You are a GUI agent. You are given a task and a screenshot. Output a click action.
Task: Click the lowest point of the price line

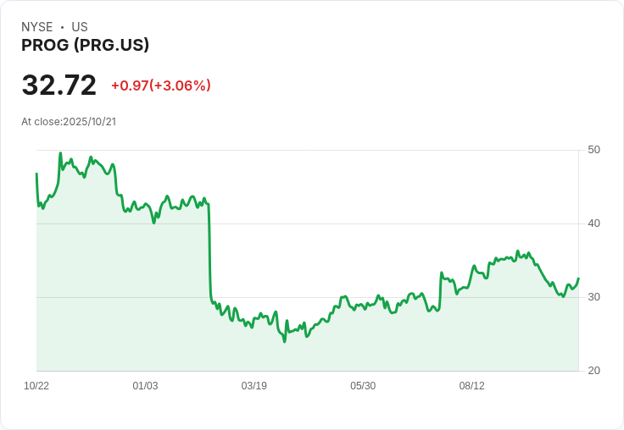coord(284,341)
